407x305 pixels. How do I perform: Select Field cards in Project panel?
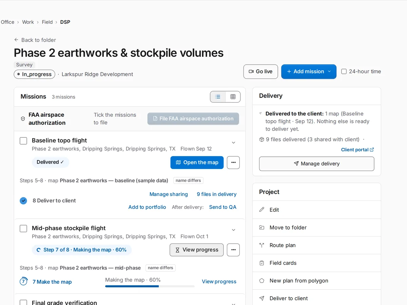[x=316, y=263]
